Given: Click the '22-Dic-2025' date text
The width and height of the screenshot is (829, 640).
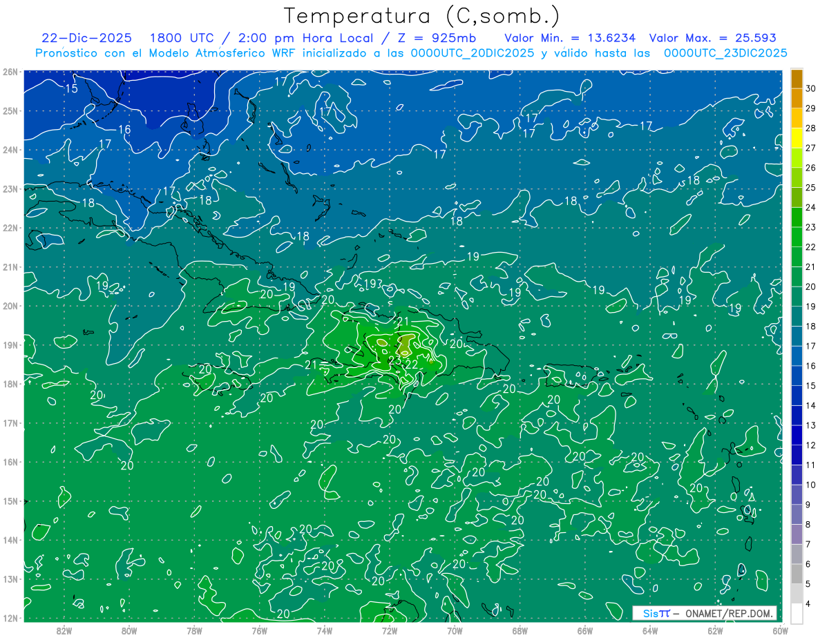Looking at the screenshot, I should tap(87, 38).
